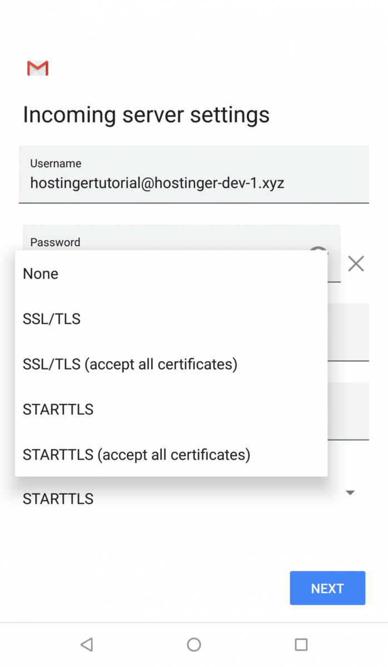Continue with the NEXT button
This screenshot has height=667, width=388.
327,588
